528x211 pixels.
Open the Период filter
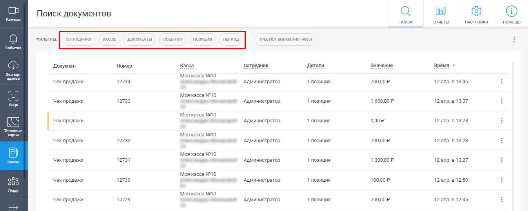pos(231,39)
